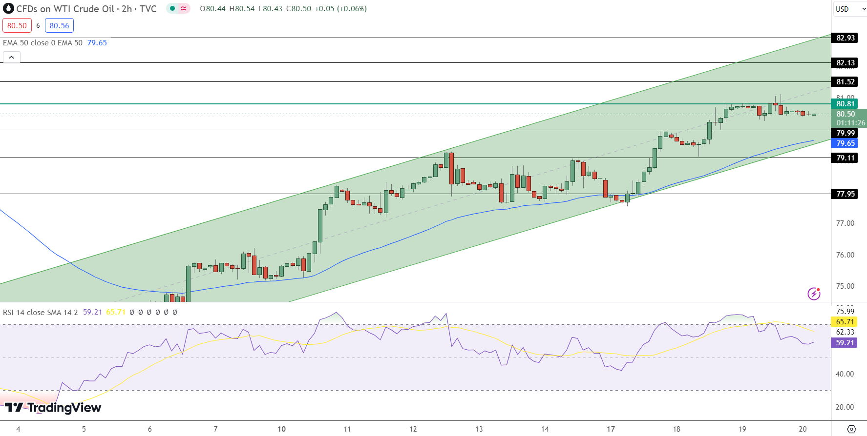Select the EMA 50 close indicator legend
Image resolution: width=867 pixels, height=436 pixels.
click(x=42, y=43)
